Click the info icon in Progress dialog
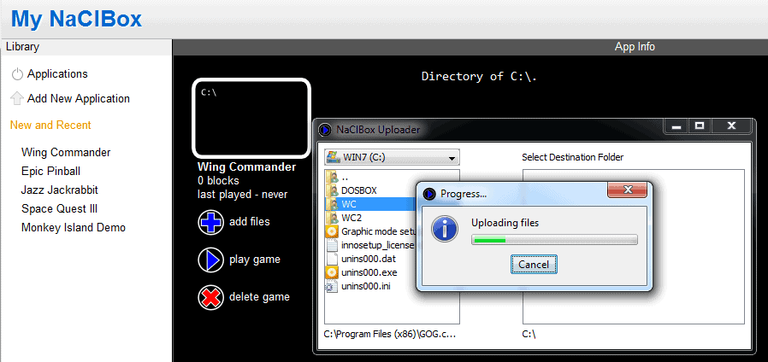768x362 pixels. point(445,229)
